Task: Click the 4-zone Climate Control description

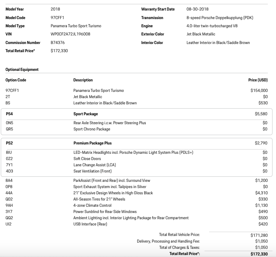Action: pyautogui.click(x=92, y=206)
